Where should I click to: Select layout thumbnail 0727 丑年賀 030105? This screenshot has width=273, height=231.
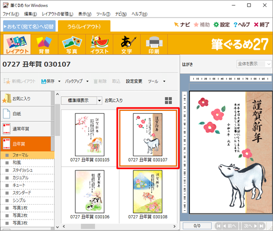(x=90, y=138)
